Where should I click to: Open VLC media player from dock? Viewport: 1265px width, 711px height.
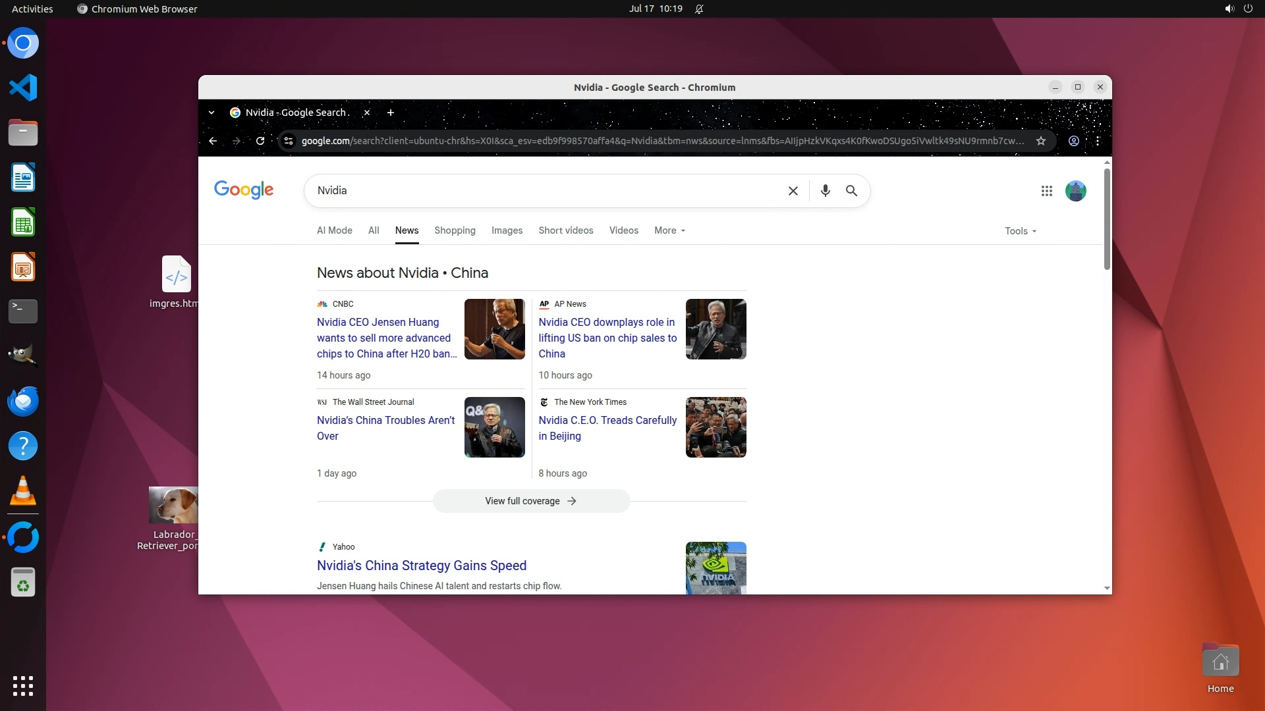click(23, 491)
